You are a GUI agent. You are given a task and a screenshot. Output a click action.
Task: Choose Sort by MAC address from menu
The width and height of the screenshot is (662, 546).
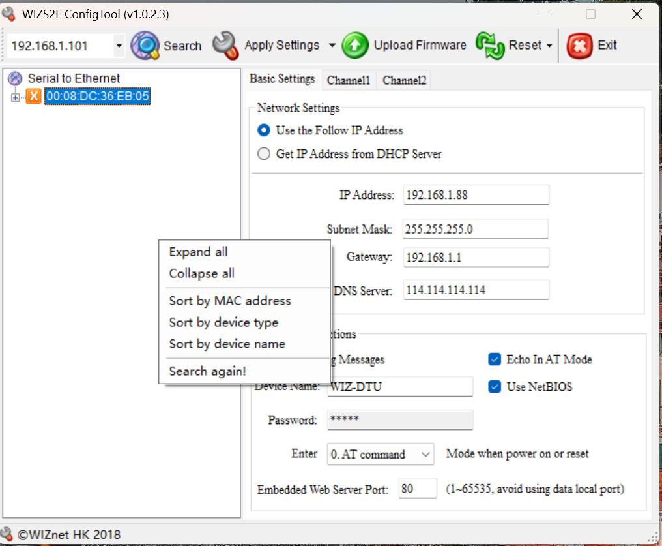230,301
